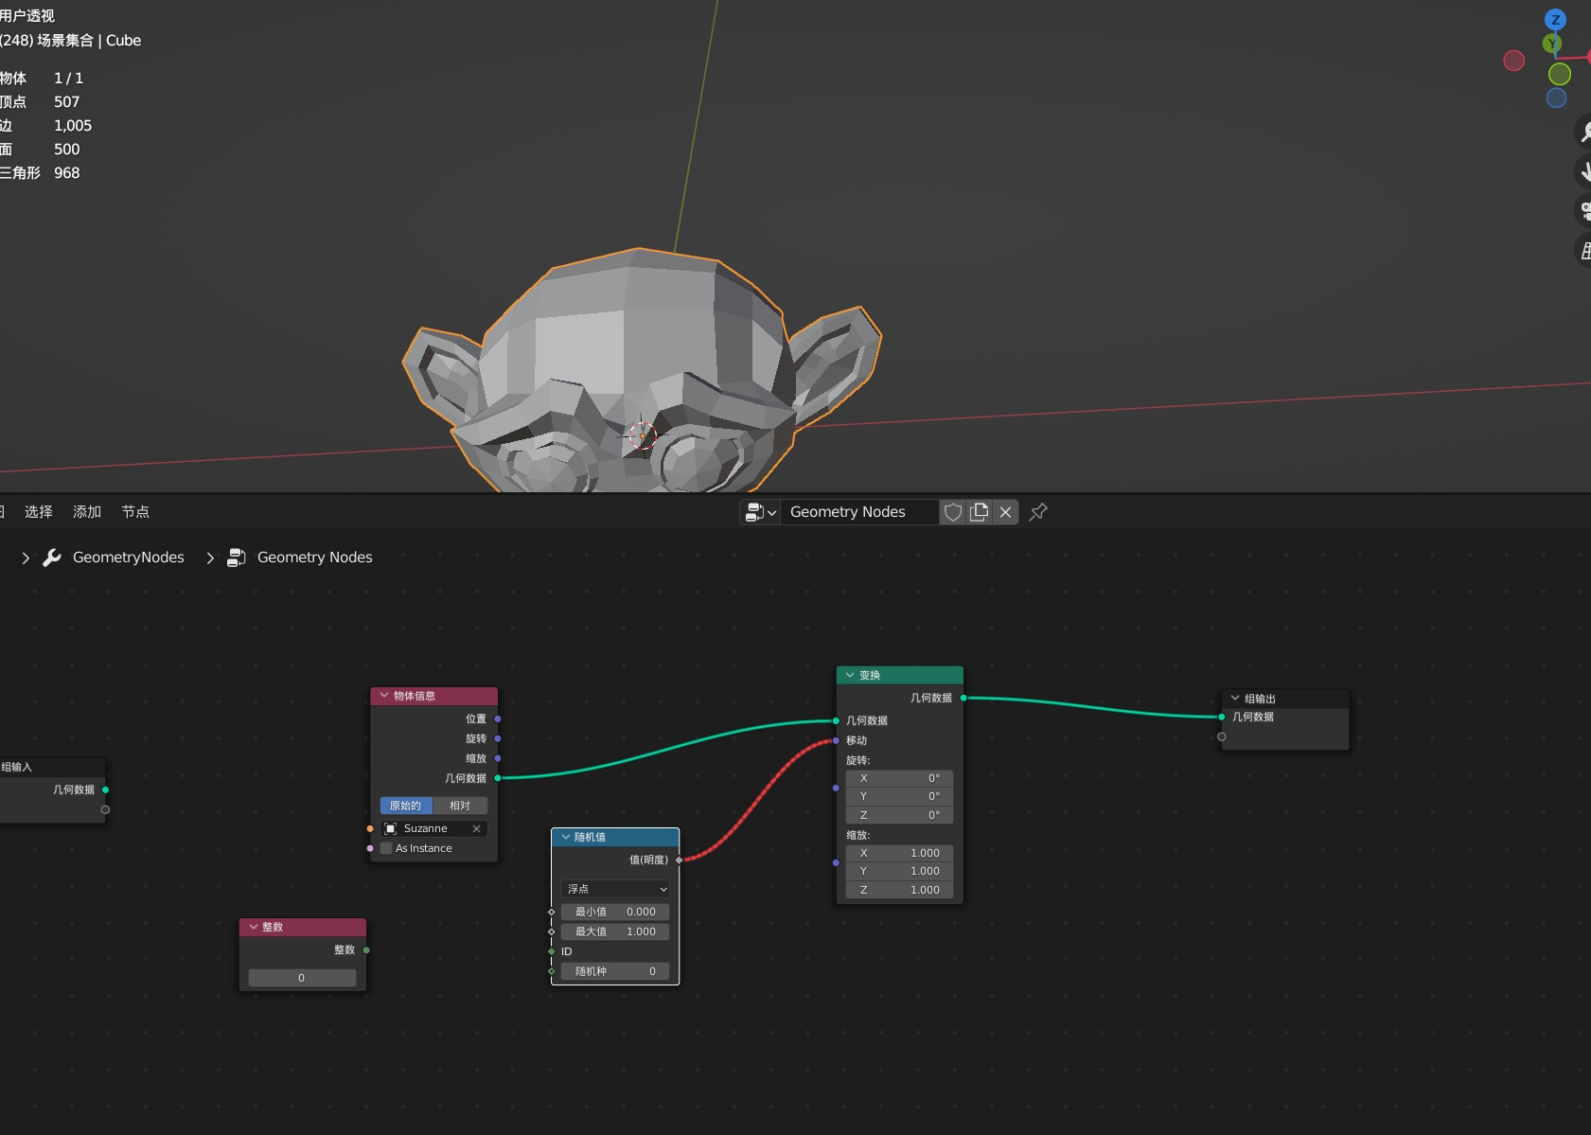Click the 缩放 output socket on 物体信息
1591x1135 pixels.
[x=498, y=758]
